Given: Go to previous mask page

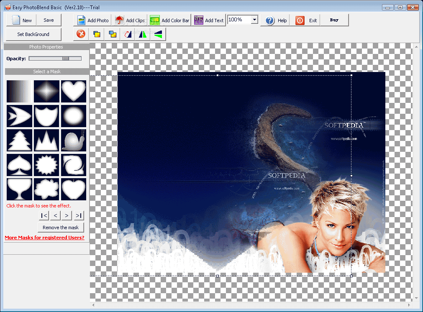Looking at the screenshot, I should (55, 215).
